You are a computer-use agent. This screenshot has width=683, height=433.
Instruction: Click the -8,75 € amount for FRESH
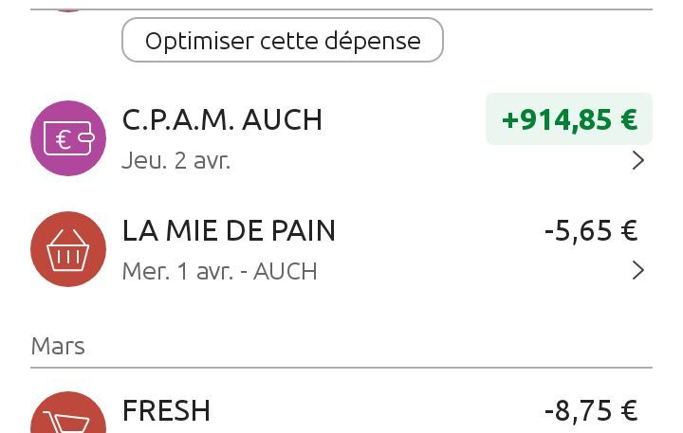tap(591, 410)
